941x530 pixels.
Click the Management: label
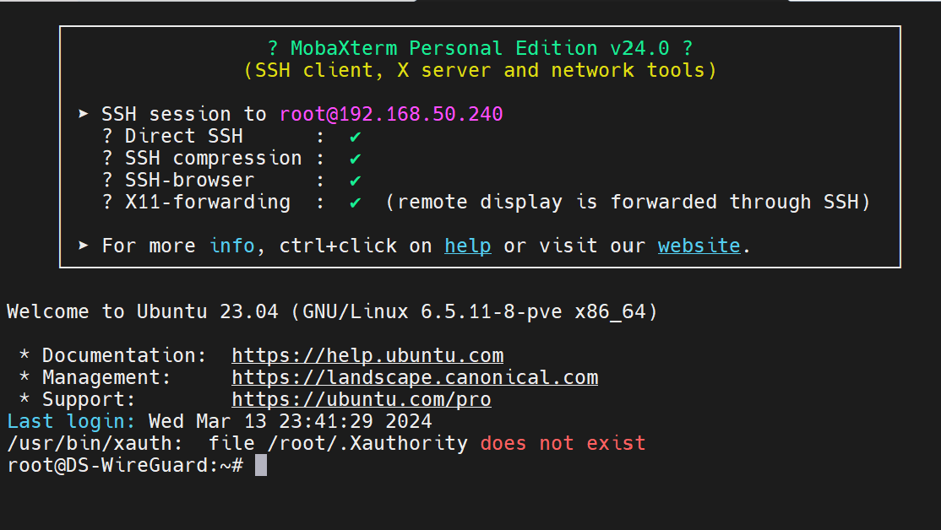click(106, 377)
